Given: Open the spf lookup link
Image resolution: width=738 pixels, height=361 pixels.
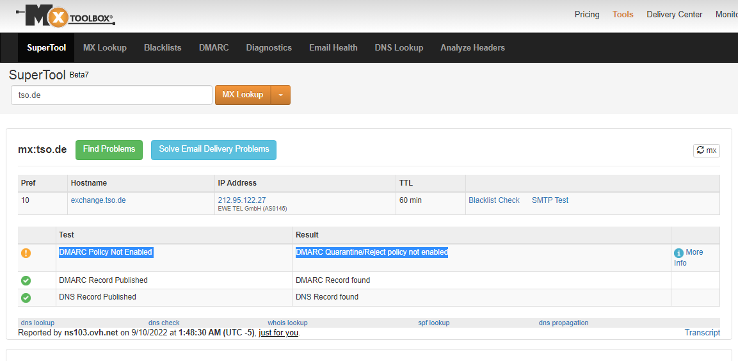Looking at the screenshot, I should pos(434,323).
